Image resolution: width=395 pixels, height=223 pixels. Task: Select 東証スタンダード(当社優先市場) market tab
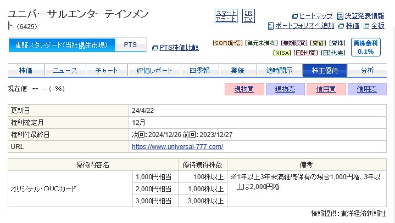pos(62,45)
